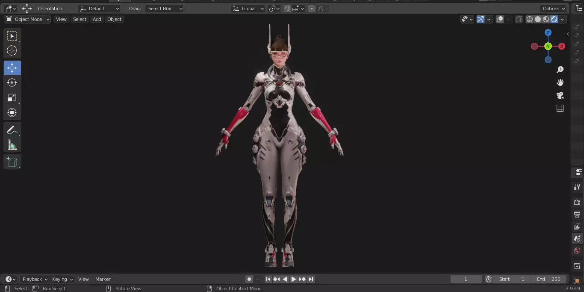This screenshot has height=292, width=584.
Task: Open the Orientation Default dropdown
Action: [99, 9]
